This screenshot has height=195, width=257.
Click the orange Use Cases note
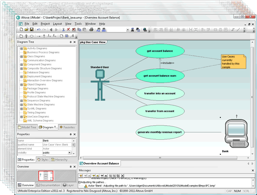(233, 61)
